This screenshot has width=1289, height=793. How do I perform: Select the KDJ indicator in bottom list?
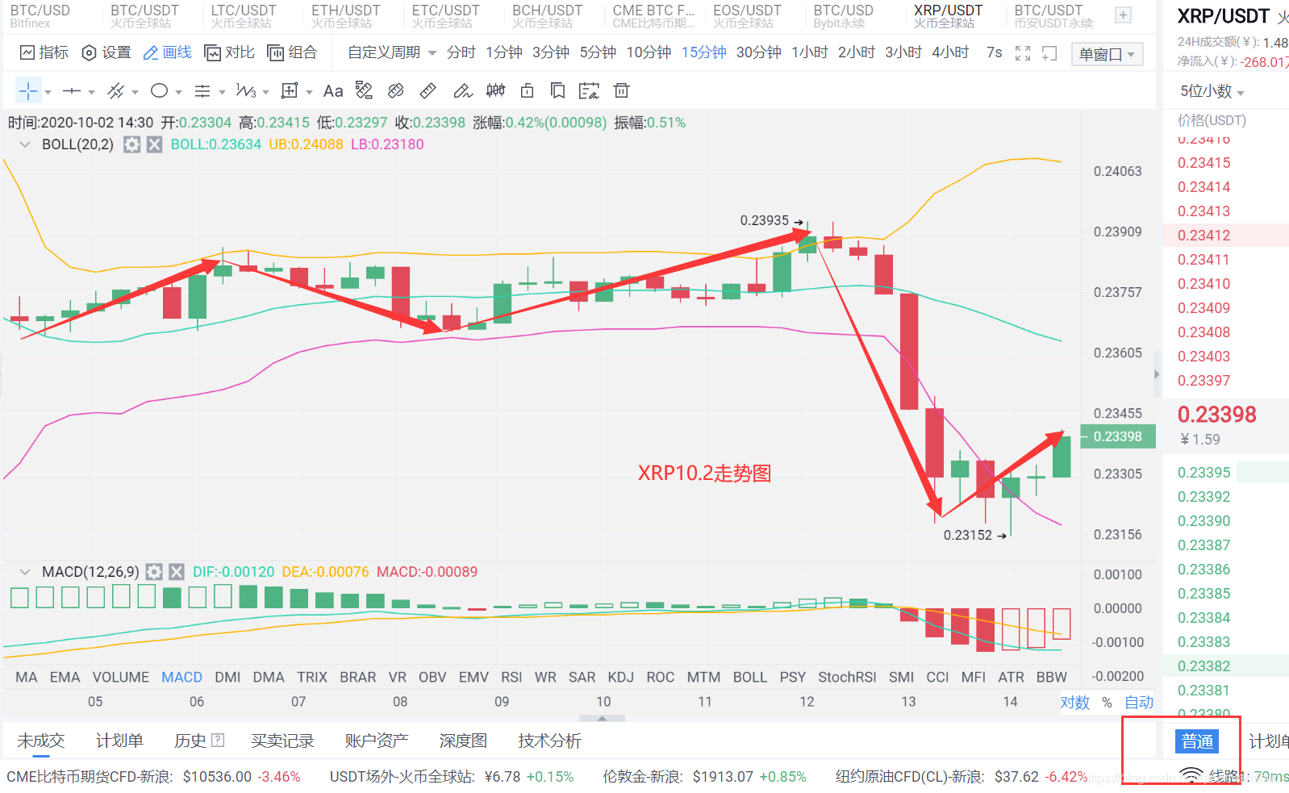tap(620, 678)
